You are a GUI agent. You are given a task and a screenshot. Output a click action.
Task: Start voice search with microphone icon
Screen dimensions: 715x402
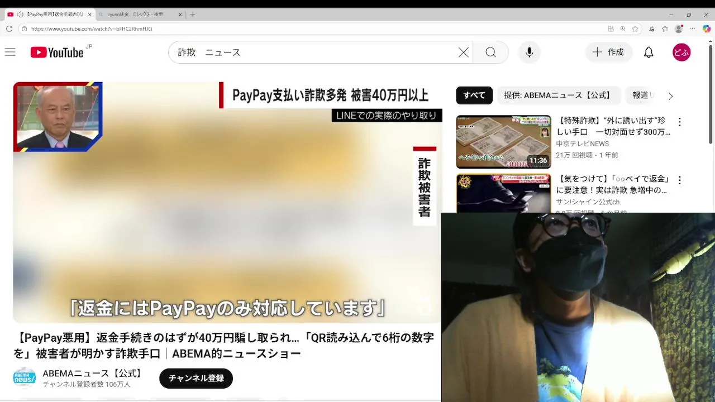coord(530,52)
